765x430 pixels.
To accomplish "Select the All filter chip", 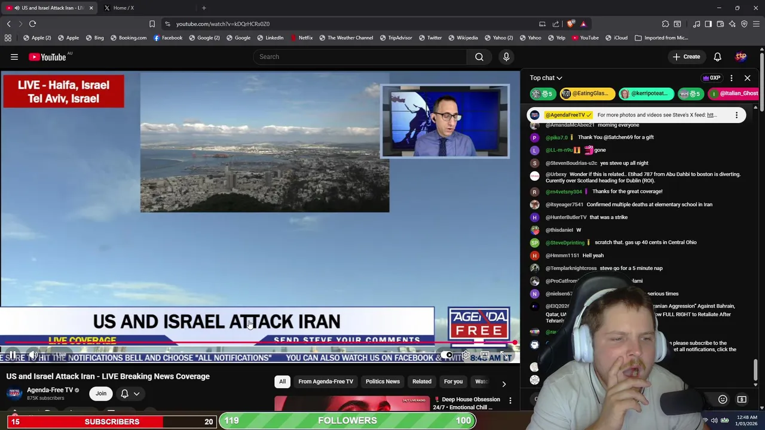I will click(x=282, y=382).
